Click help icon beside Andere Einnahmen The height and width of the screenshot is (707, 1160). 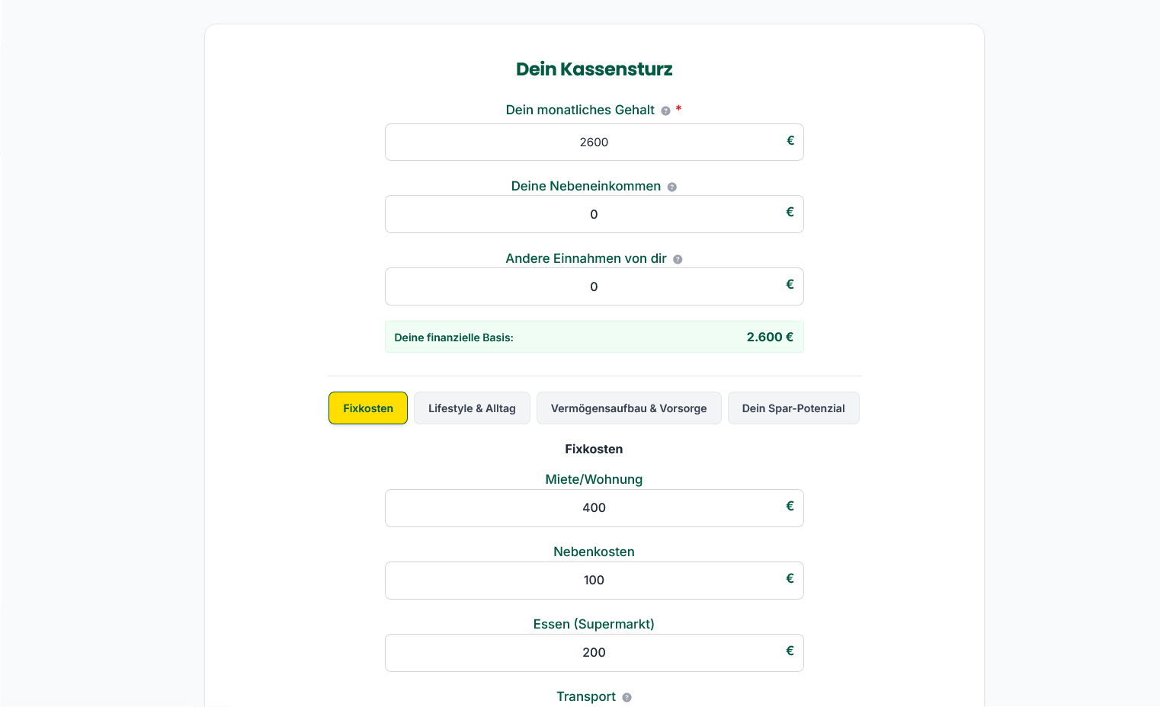(678, 259)
